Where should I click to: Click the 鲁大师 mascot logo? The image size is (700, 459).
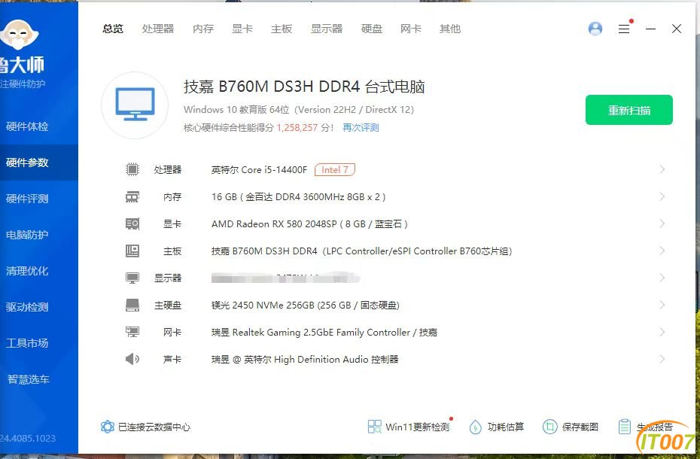click(x=18, y=35)
